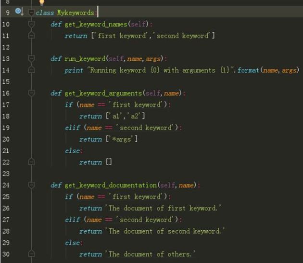The width and height of the screenshot is (303, 263).
Task: Click 'second keyword' string on line 11
Action: point(181,36)
